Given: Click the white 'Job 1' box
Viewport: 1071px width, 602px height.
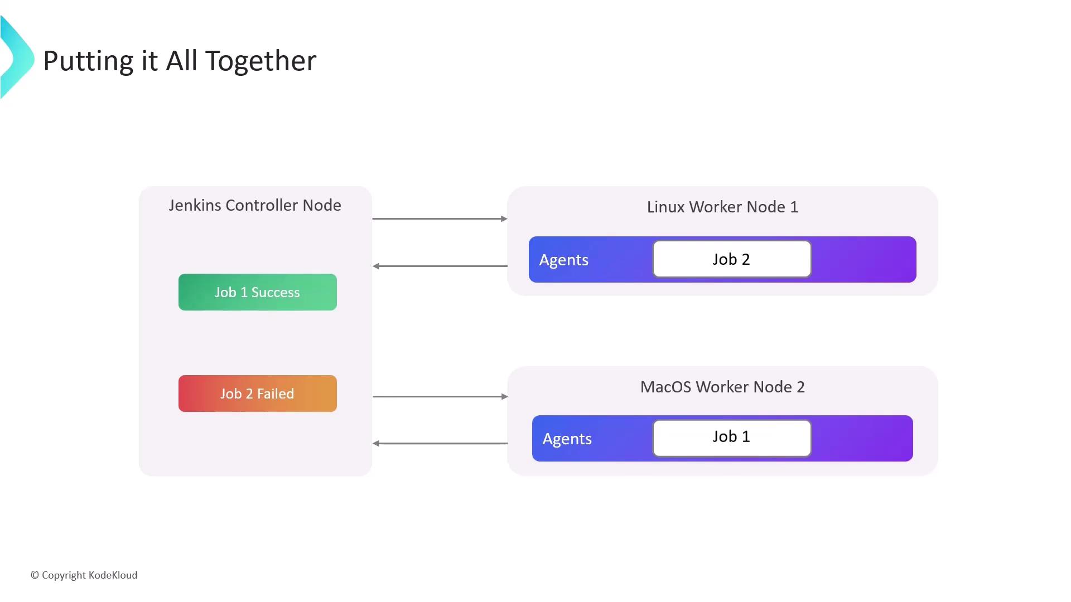Looking at the screenshot, I should coord(731,438).
